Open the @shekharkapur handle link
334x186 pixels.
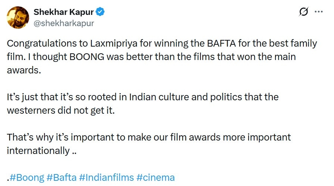click(64, 23)
